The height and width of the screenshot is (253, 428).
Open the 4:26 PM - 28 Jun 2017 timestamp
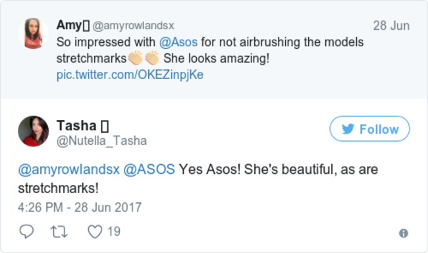80,208
